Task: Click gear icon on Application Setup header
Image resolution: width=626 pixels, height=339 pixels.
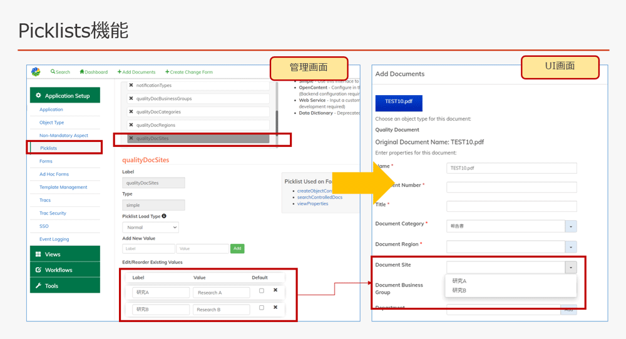Action: tap(38, 95)
